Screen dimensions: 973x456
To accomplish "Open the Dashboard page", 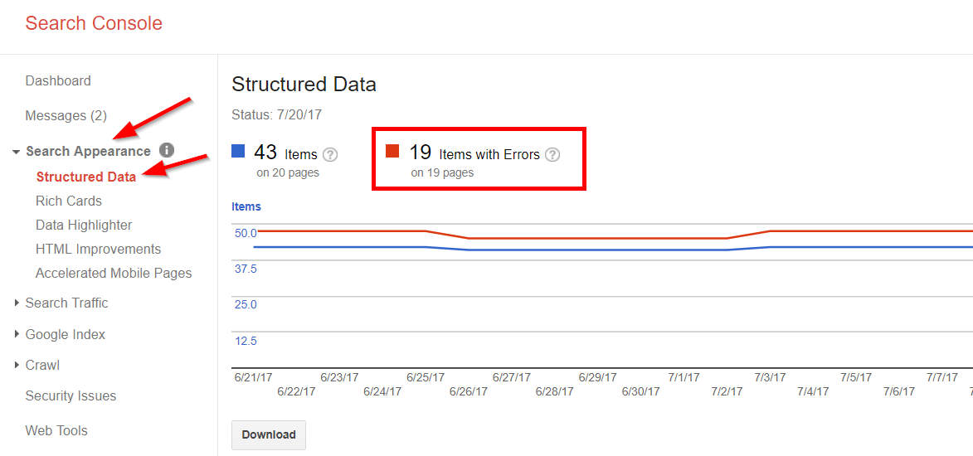I will pos(58,80).
